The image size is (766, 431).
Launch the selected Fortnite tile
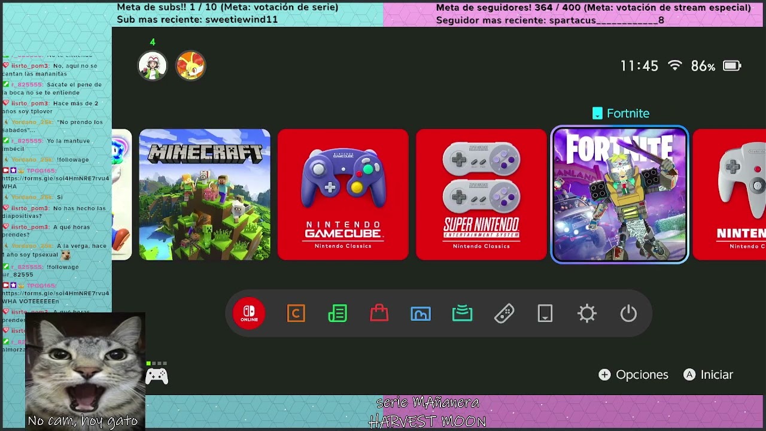619,195
